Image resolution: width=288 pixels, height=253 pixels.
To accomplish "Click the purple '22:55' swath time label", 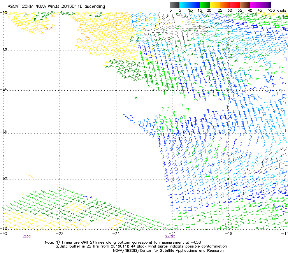I will [170, 236].
